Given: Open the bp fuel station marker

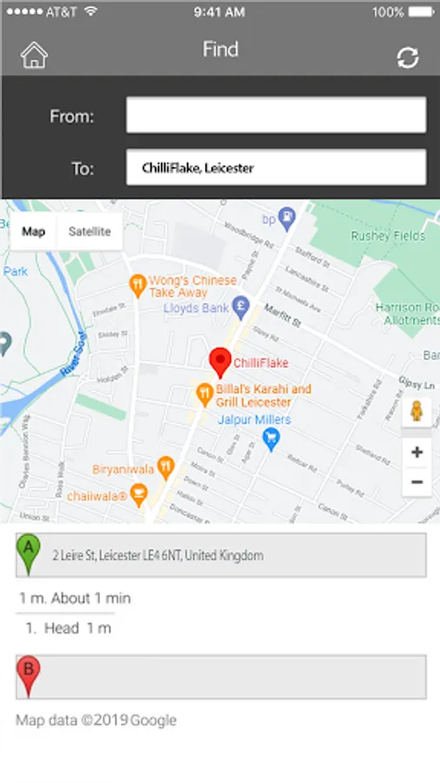Looking at the screenshot, I should (286, 220).
